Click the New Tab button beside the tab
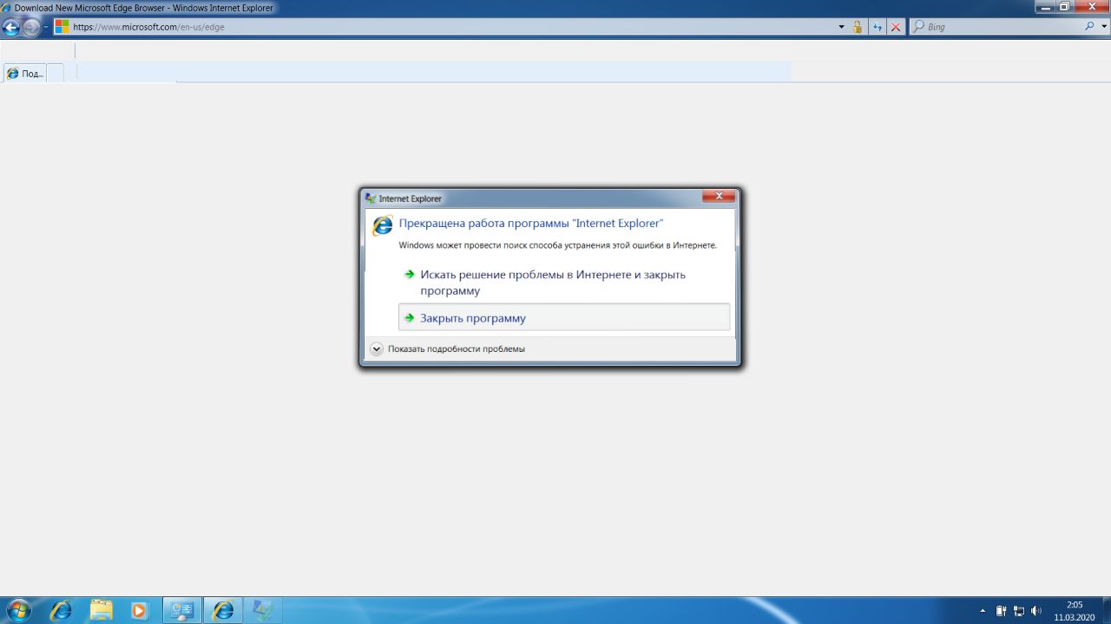Viewport: 1111px width, 624px height. pos(56,74)
